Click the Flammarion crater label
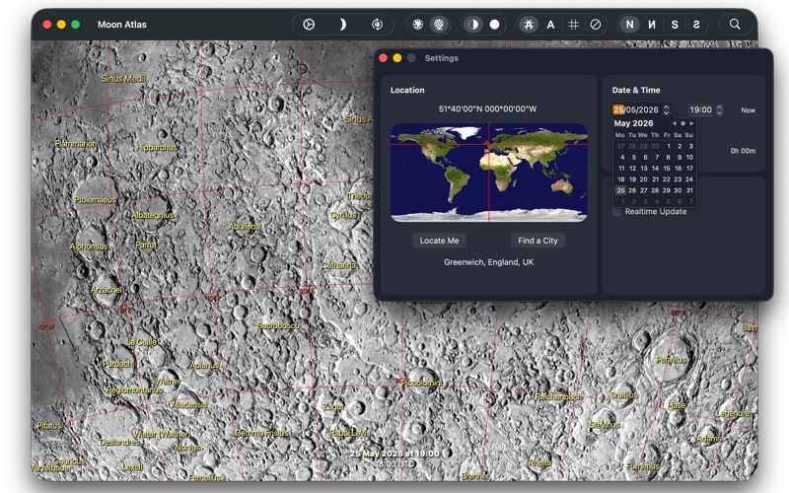Viewport: 789px width, 493px height. click(76, 144)
